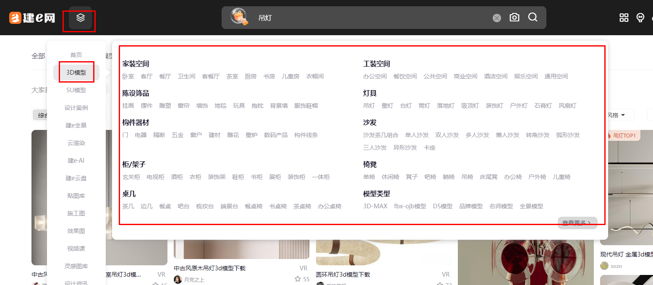Clear the search box text
Screen dimensions: 653x285
[496, 18]
